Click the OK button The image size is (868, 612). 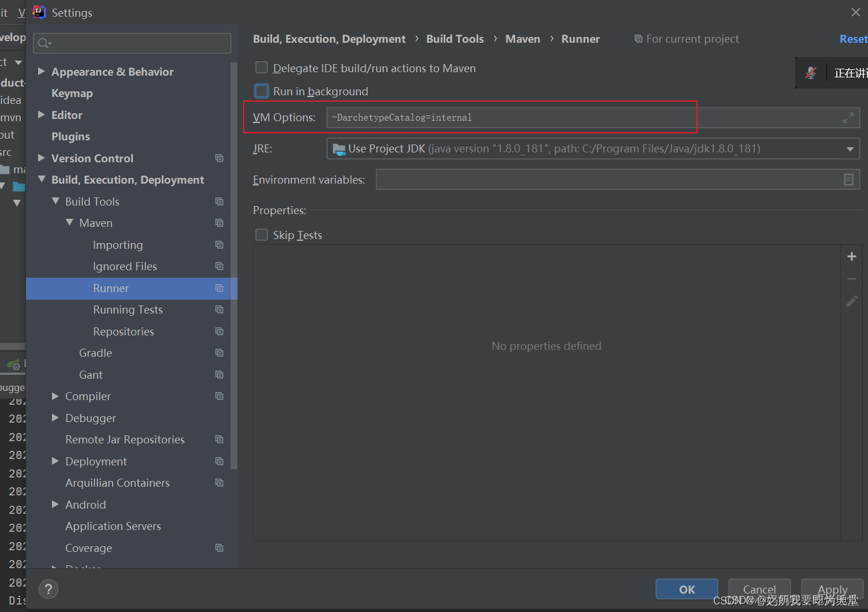click(x=687, y=589)
